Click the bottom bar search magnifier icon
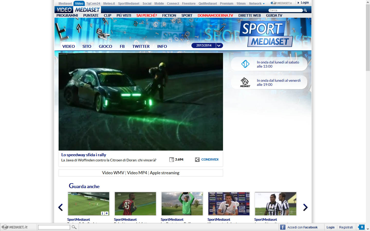Image resolution: width=370 pixels, height=231 pixels. click(74, 227)
